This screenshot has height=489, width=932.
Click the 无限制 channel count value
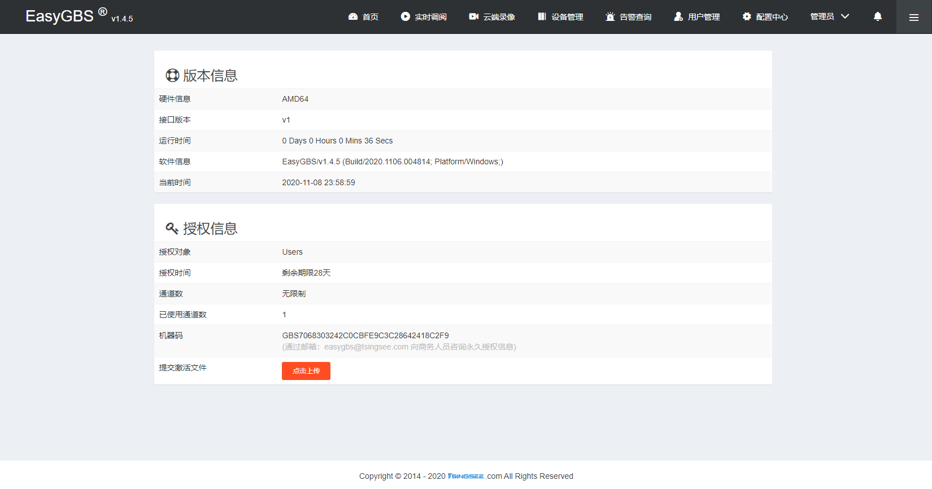click(294, 294)
